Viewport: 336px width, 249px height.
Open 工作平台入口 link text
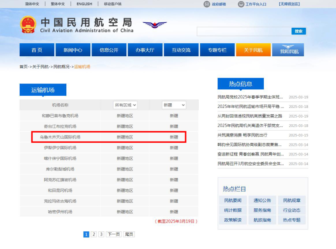pyautogui.click(x=256, y=4)
